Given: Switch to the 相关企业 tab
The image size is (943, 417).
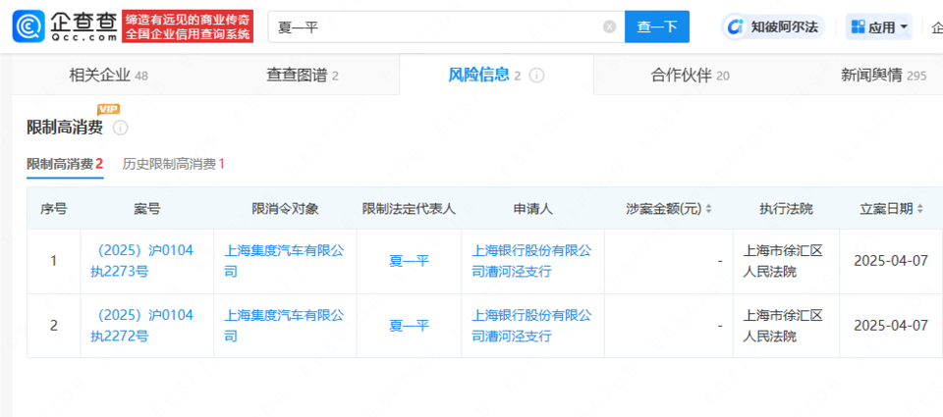Looking at the screenshot, I should coord(109,76).
